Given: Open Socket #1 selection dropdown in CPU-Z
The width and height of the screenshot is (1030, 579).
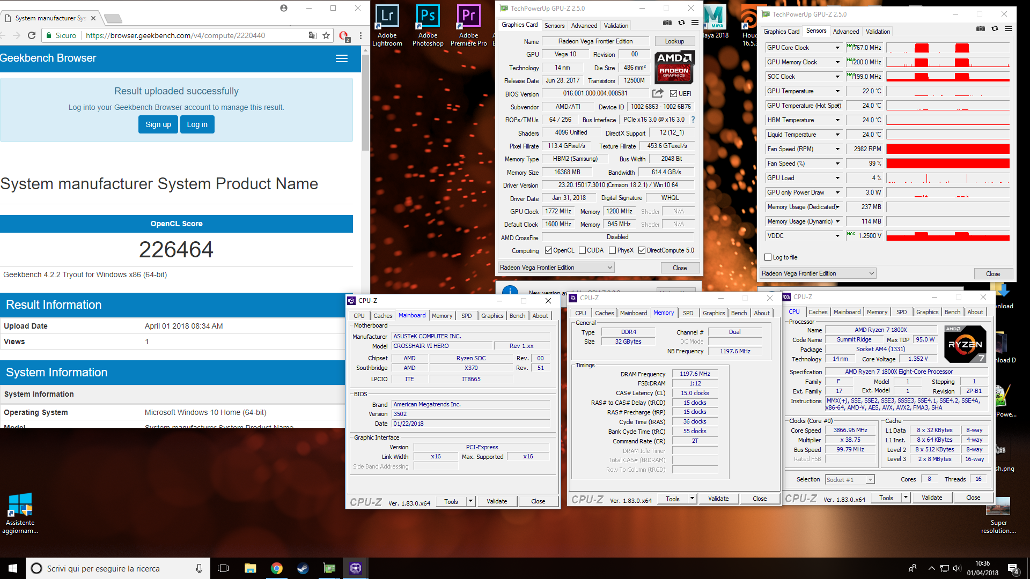Looking at the screenshot, I should [x=850, y=479].
